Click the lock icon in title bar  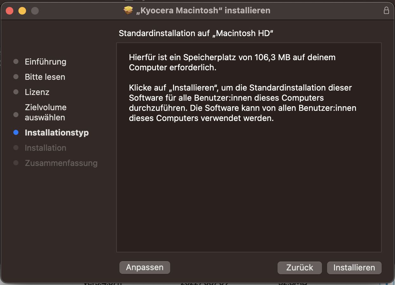[386, 10]
